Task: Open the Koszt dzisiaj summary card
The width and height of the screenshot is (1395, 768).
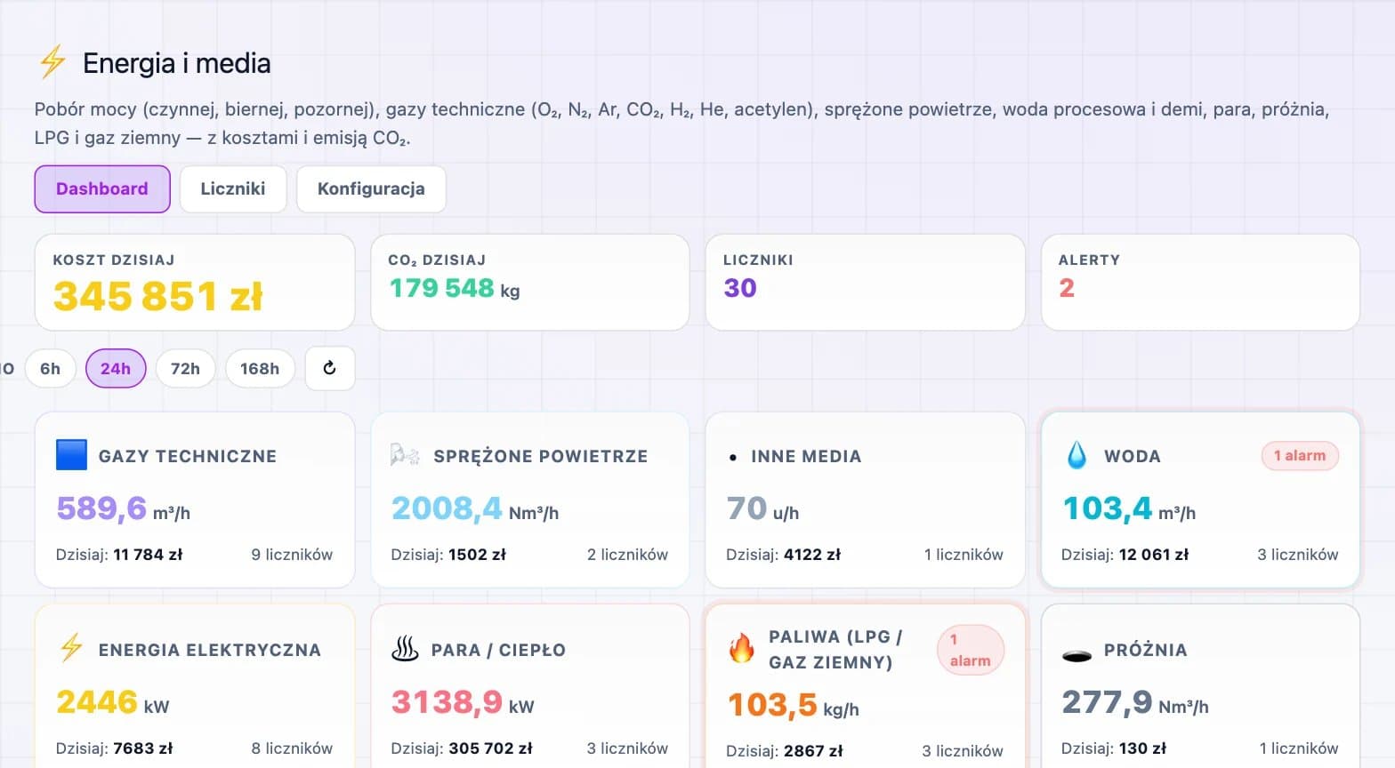Action: pos(195,283)
